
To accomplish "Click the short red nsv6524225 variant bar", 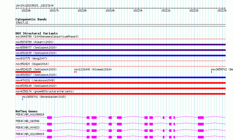I will coord(28,72).
